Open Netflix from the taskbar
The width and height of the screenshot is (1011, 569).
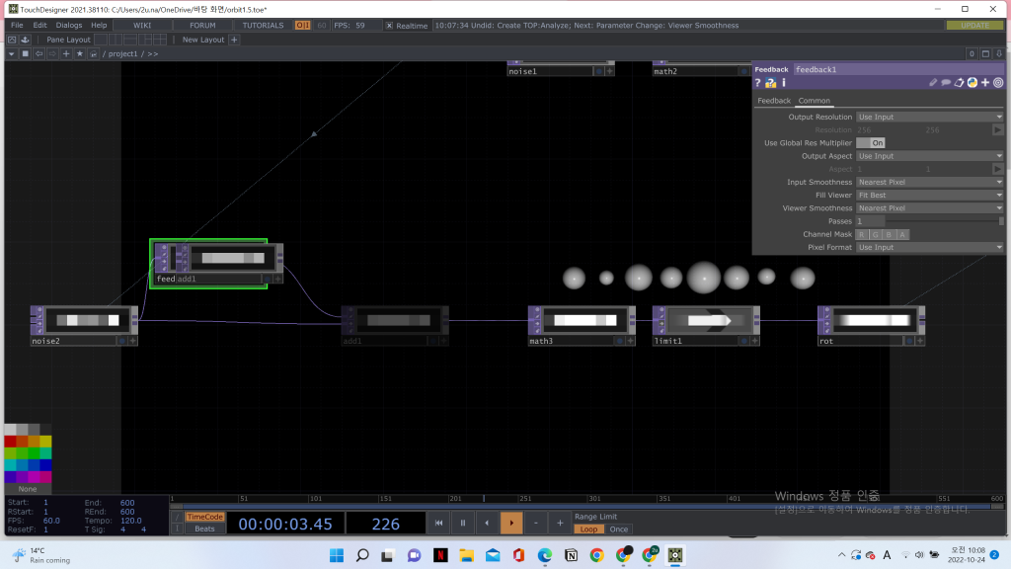pyautogui.click(x=440, y=555)
